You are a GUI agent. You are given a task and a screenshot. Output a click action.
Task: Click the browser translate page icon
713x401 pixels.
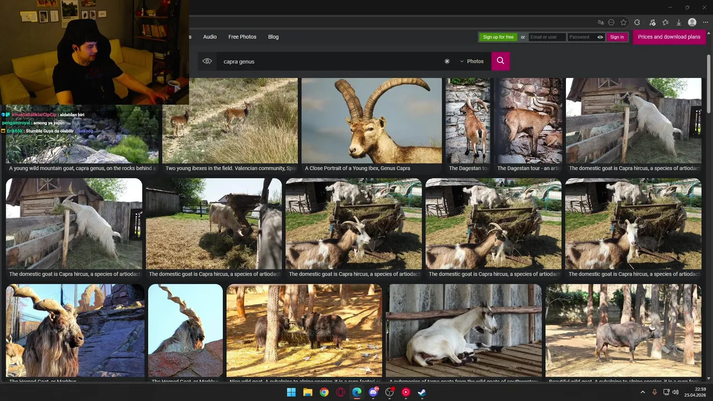(x=600, y=22)
